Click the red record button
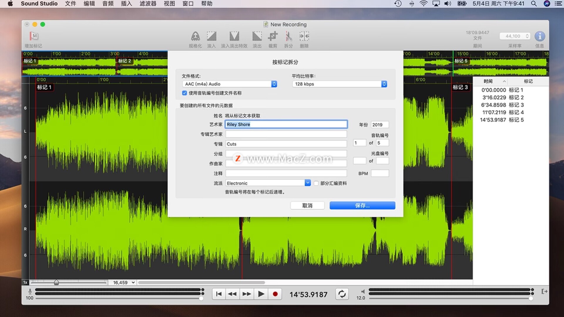 [x=275, y=294]
